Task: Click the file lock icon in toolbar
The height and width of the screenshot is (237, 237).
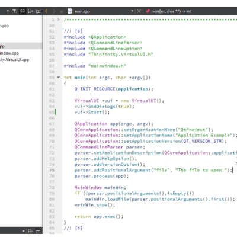Action: [62, 11]
